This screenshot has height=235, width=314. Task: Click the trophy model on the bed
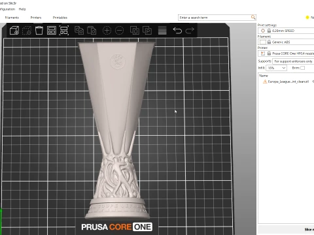(x=116, y=131)
